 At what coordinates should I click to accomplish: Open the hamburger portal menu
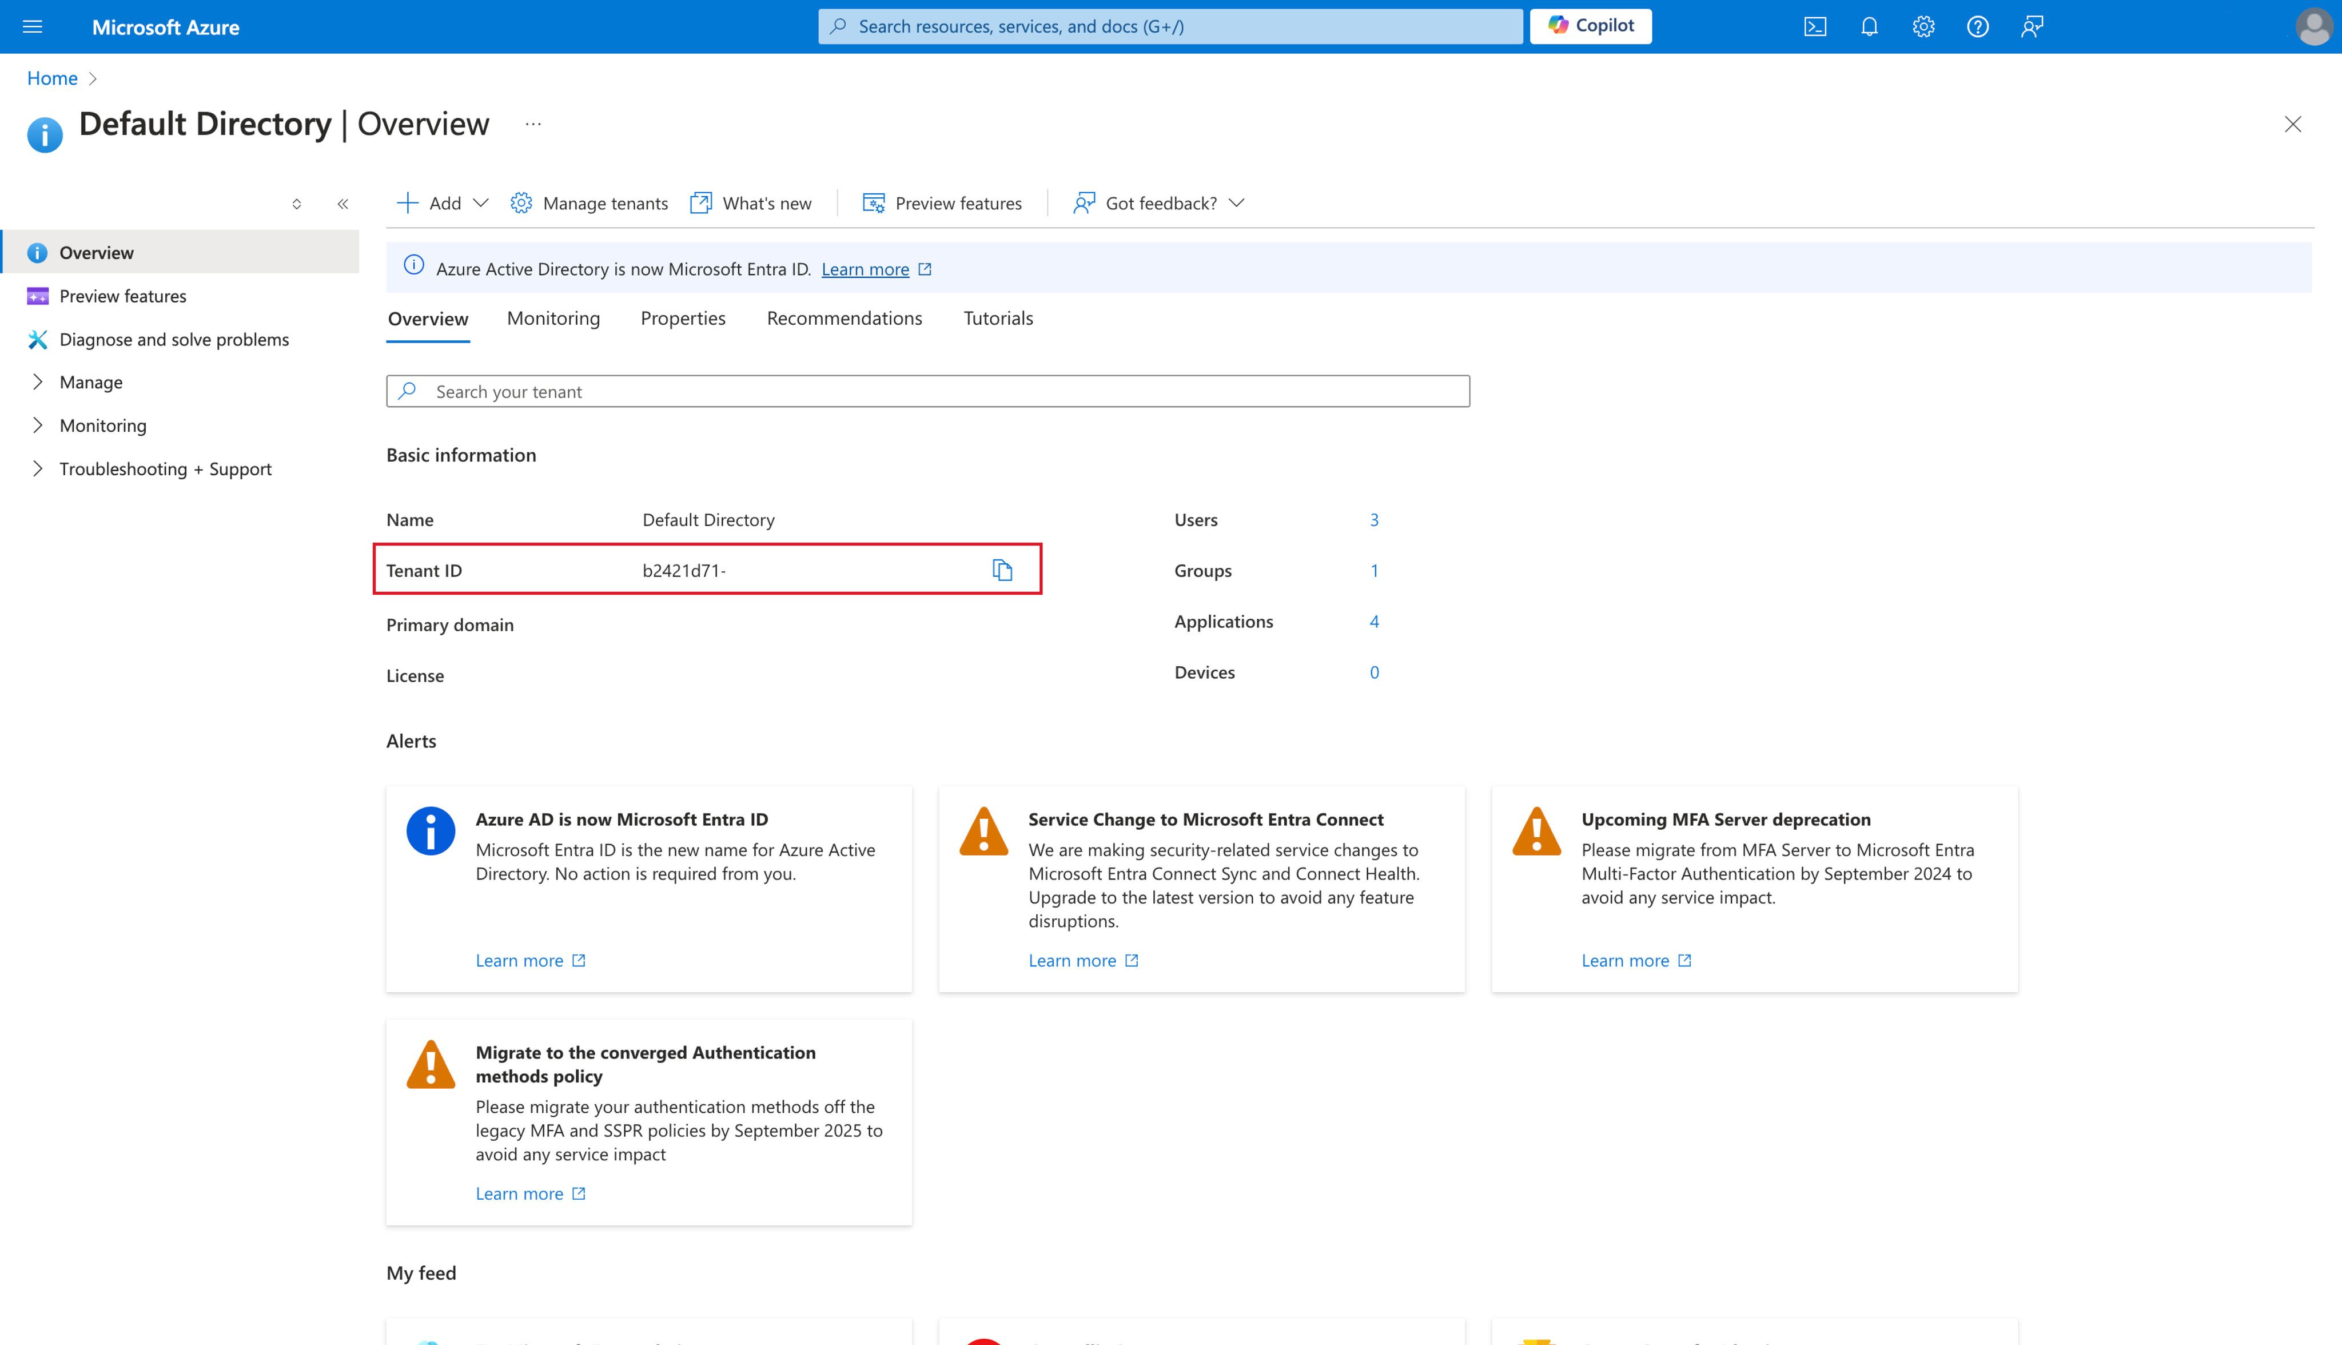pos(33,27)
